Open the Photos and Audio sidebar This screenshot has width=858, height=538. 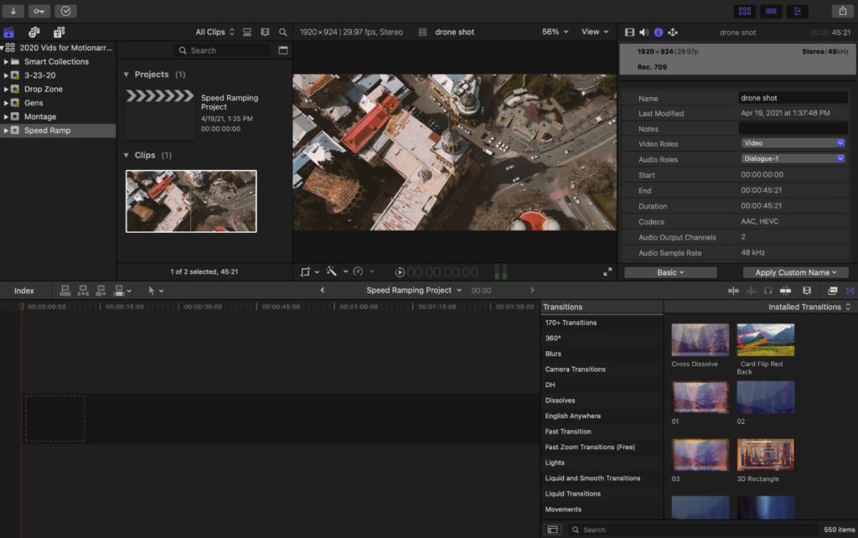click(34, 32)
